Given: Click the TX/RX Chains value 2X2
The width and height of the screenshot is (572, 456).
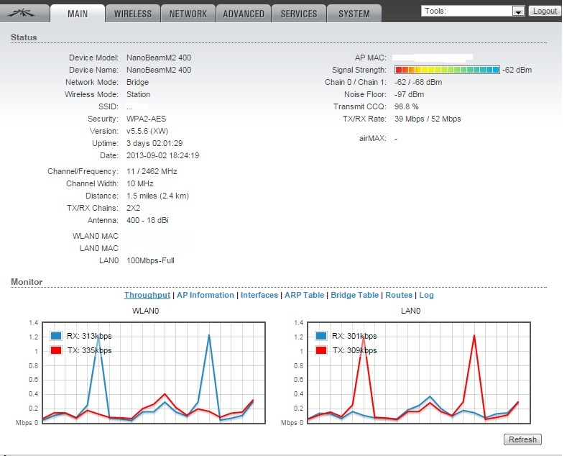Looking at the screenshot, I should [x=133, y=208].
